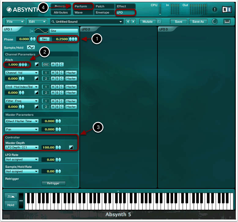This screenshot has height=222, width=238.
Task: Toggle Pitch invert polarity square
Action: pos(37,64)
